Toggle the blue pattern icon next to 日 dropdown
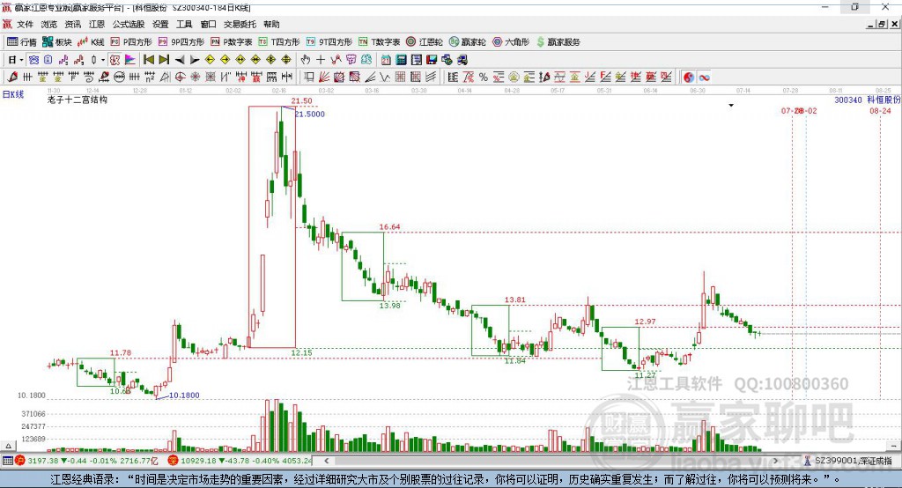Screen dimensions: 902x488 pyautogui.click(x=33, y=60)
